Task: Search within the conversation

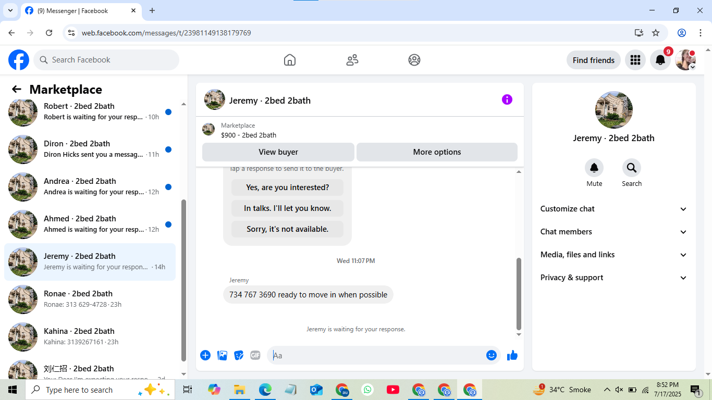Action: [632, 168]
